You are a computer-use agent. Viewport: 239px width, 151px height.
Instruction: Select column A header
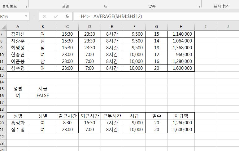tap(18, 27)
